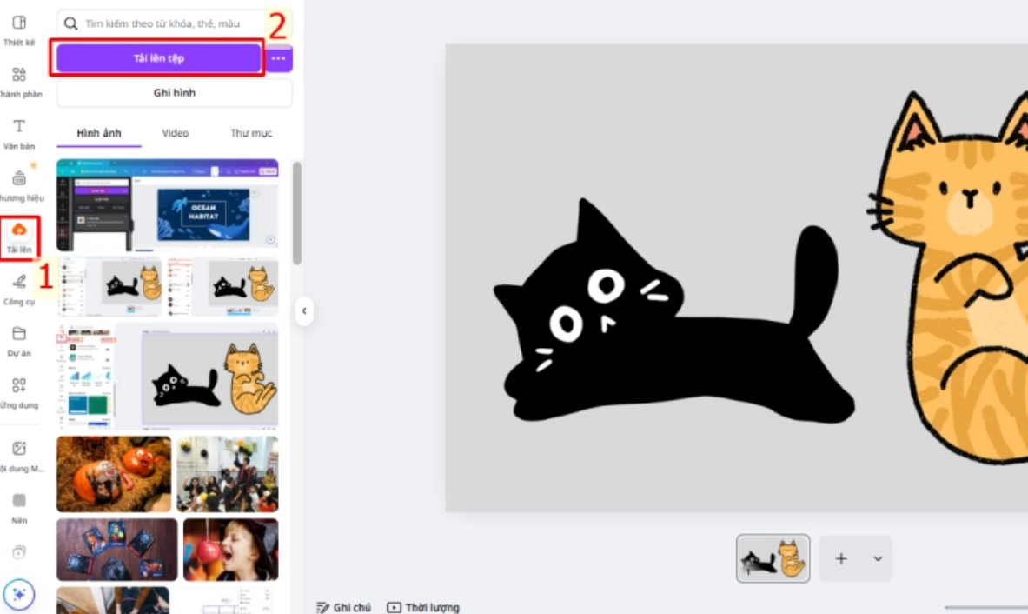Expand the add page chevron dropdown
Screen dimensions: 1028x614
click(x=878, y=558)
